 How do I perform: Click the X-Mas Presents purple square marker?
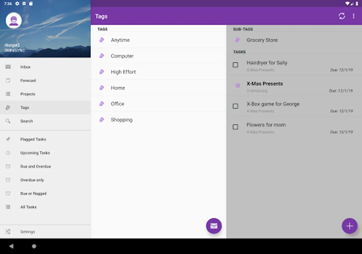[x=238, y=86]
